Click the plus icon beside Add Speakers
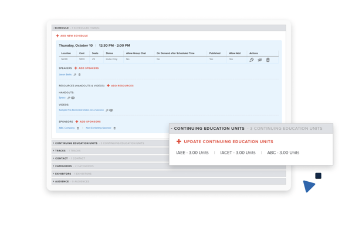352x228 pixels. click(76, 68)
